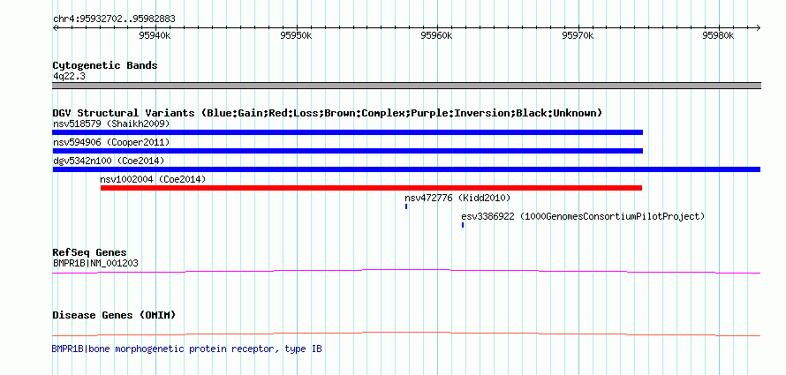Click the orange OMIM disease gene line
Viewport: 786px width, 375px height.
[x=406, y=334]
